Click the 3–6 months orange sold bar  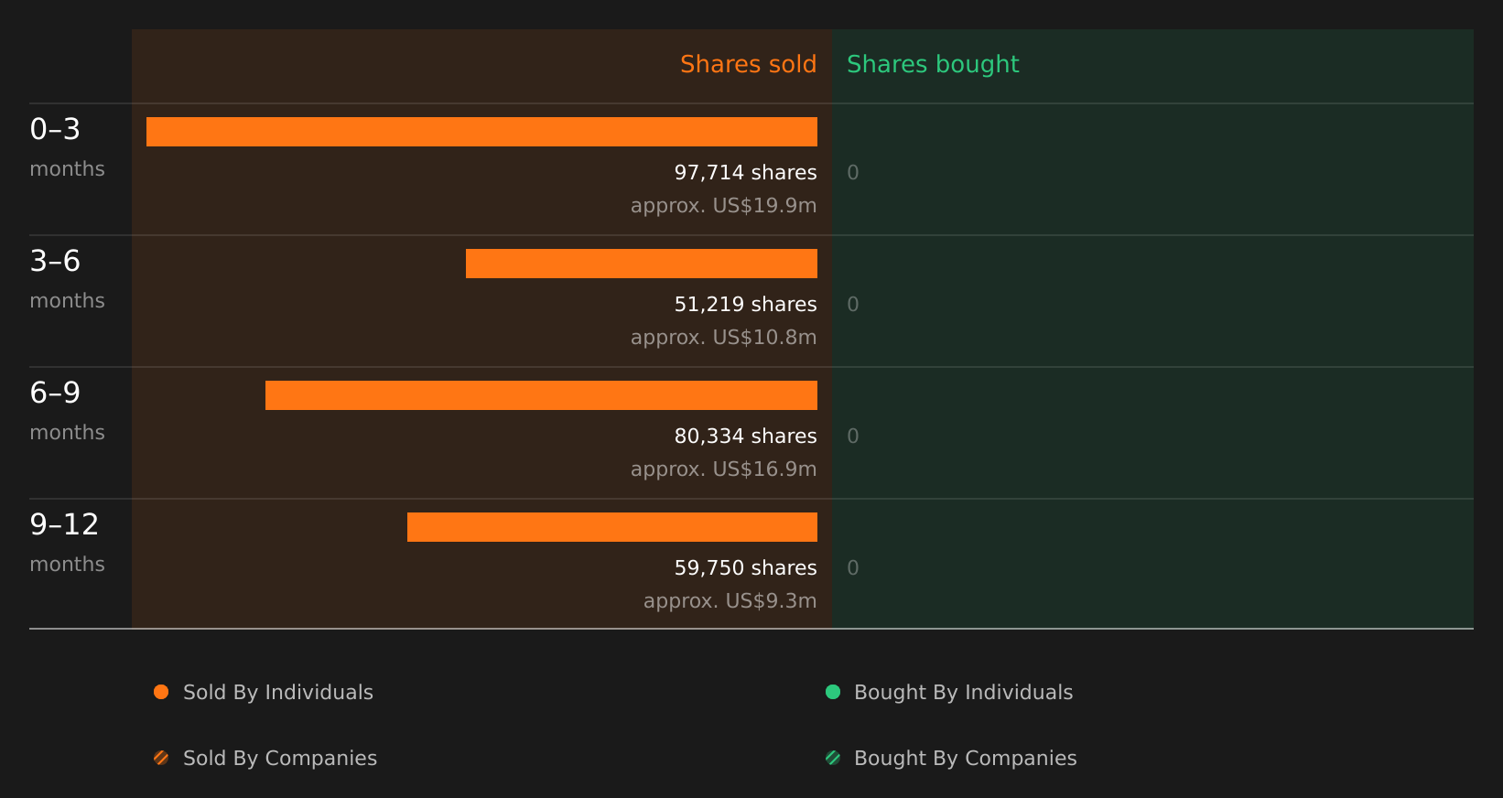[642, 264]
